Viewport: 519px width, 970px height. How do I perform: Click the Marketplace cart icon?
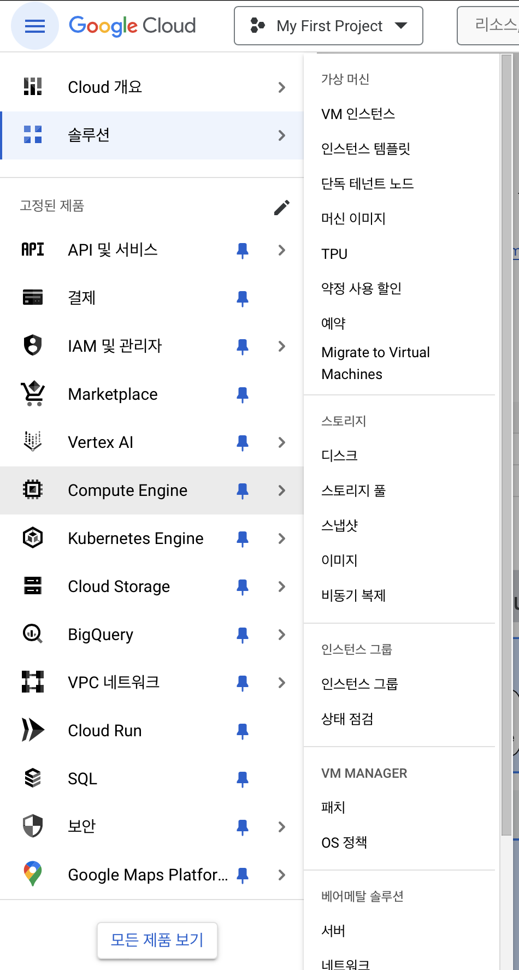pos(33,393)
